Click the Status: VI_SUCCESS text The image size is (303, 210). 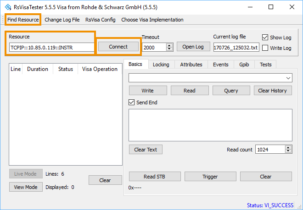pyautogui.click(x=270, y=205)
